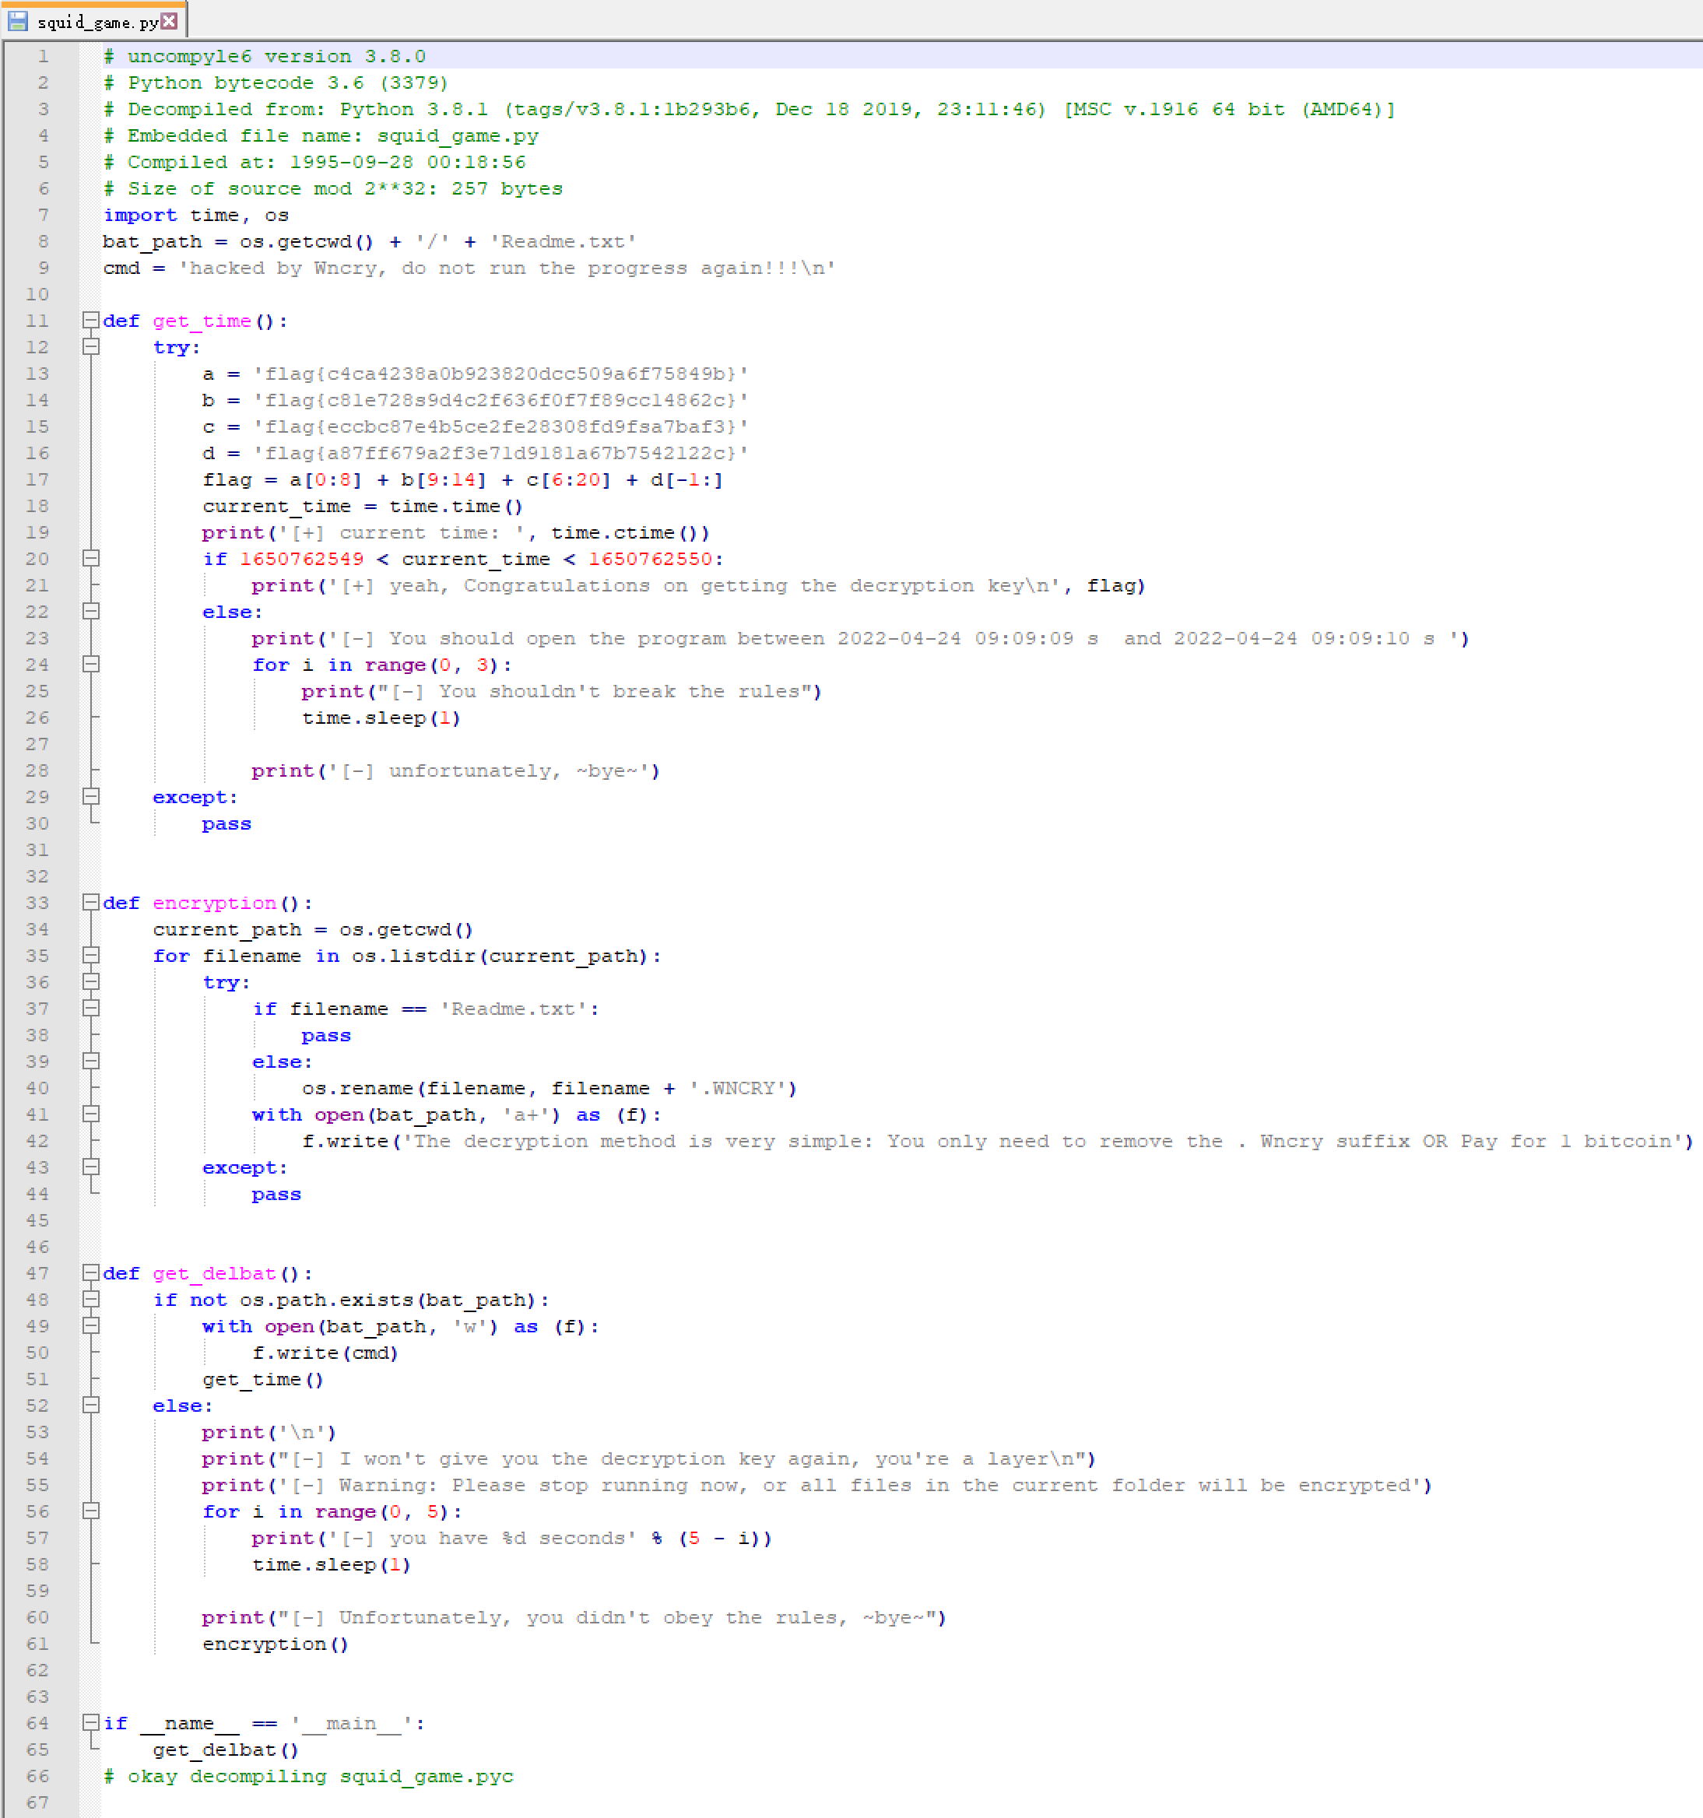Click line number 1 in the margin
The image size is (1703, 1818).
(43, 56)
